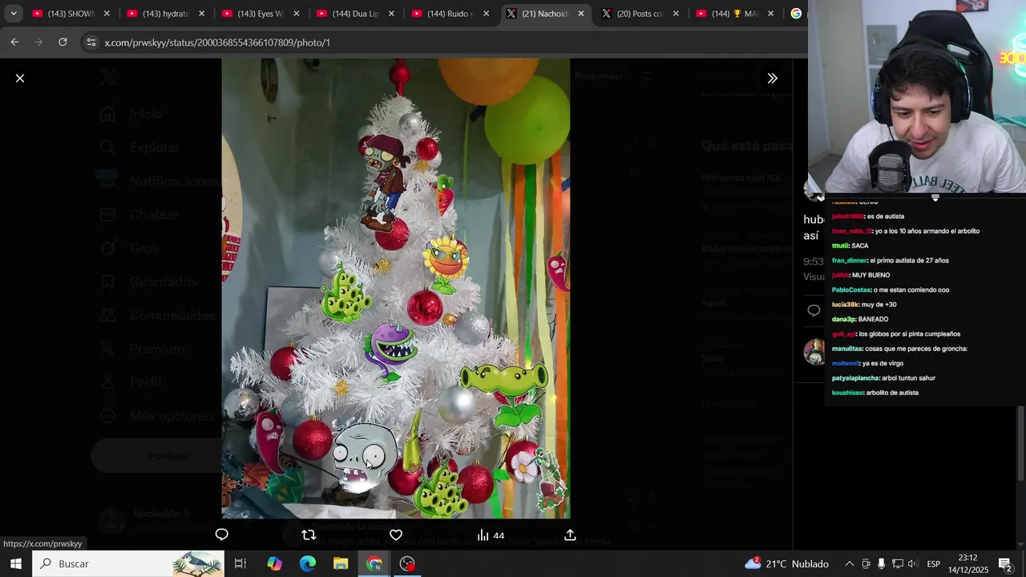Open Microsoft Edge from the taskbar
Screen dimensions: 1026x577
click(x=308, y=563)
